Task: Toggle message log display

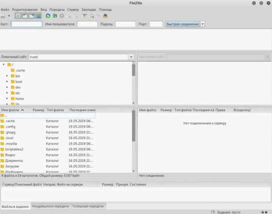Action: click(18, 16)
